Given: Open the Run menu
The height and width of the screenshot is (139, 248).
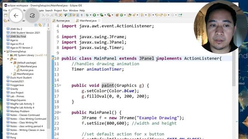Looking at the screenshot, I should (65, 10).
